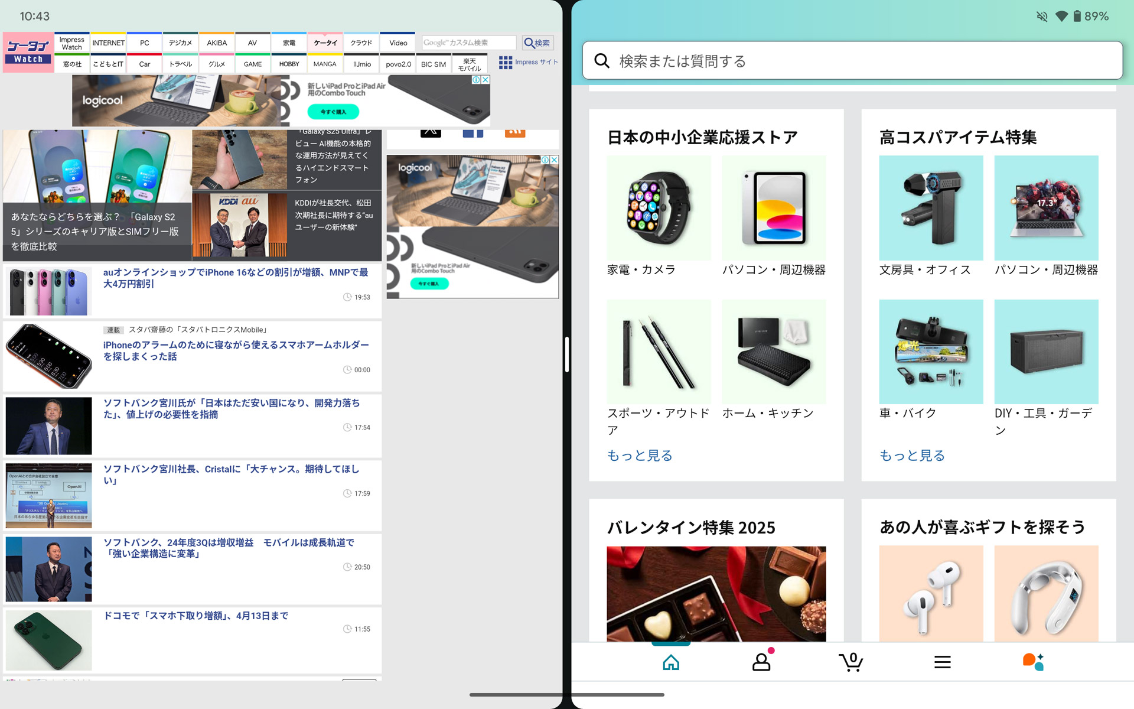
Task: Grab the split-screen divider handle
Action: [567, 354]
